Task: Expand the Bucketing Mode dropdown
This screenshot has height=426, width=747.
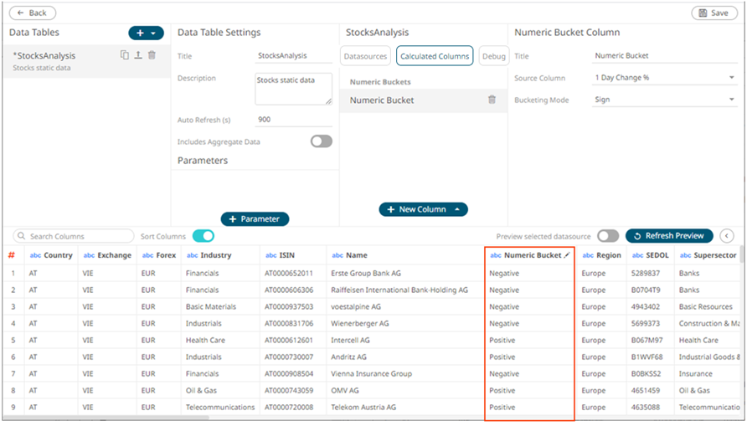Action: click(662, 100)
